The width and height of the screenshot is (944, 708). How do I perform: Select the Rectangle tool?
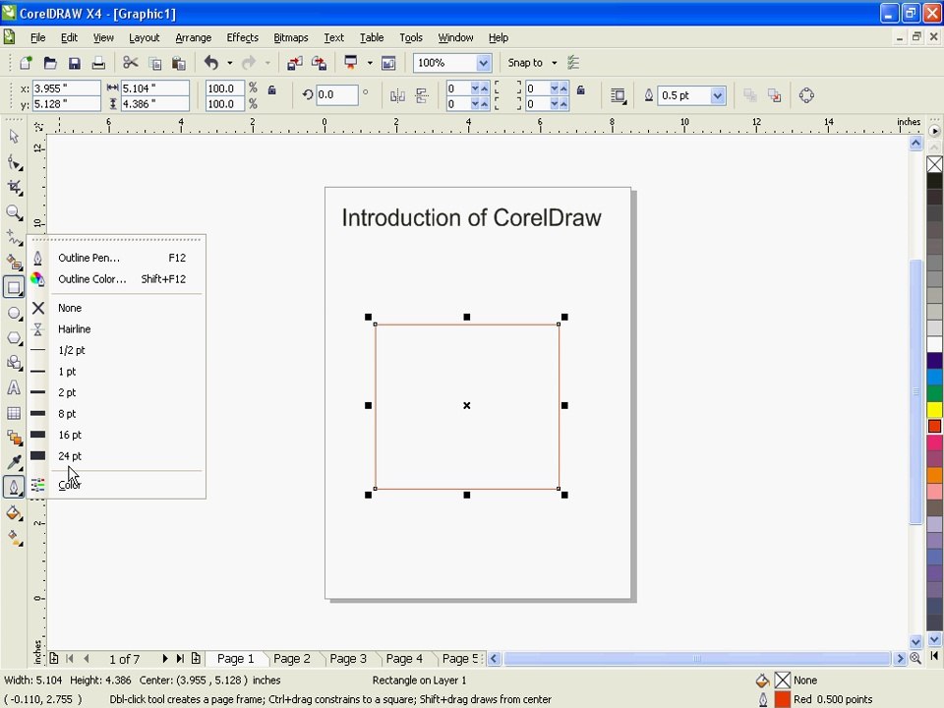coord(14,287)
